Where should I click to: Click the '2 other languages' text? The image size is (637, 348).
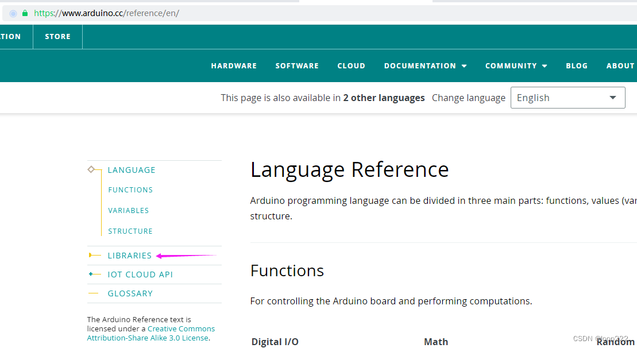[x=384, y=98]
